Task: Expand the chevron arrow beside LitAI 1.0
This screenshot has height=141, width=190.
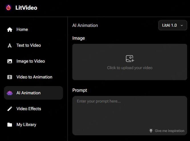Action: (x=182, y=25)
